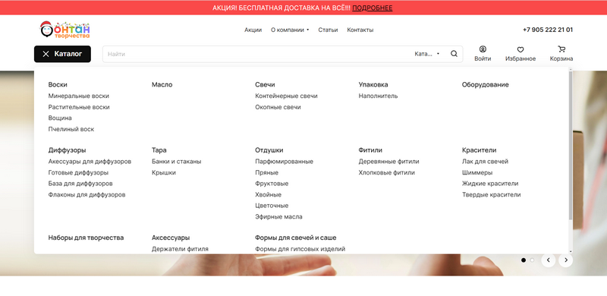Open Деревянные фитили subcategory
The image size is (607, 296).
click(x=388, y=161)
